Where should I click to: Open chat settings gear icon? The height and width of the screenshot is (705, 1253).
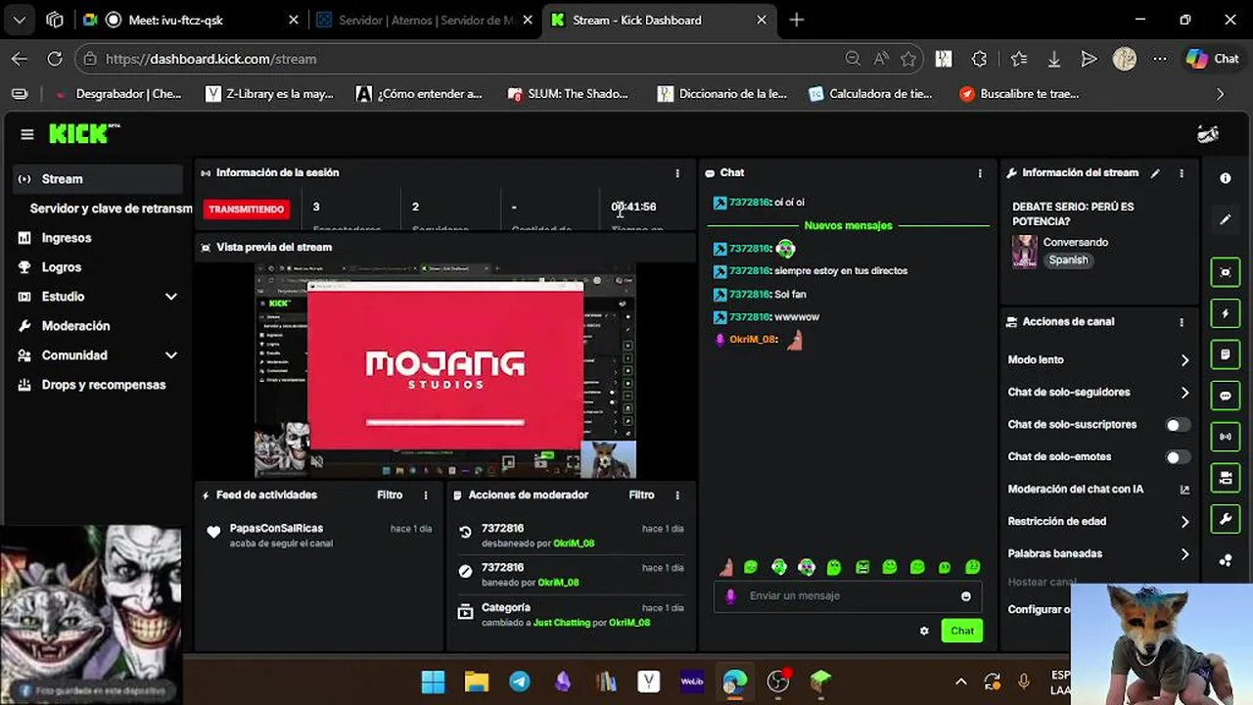[924, 632]
